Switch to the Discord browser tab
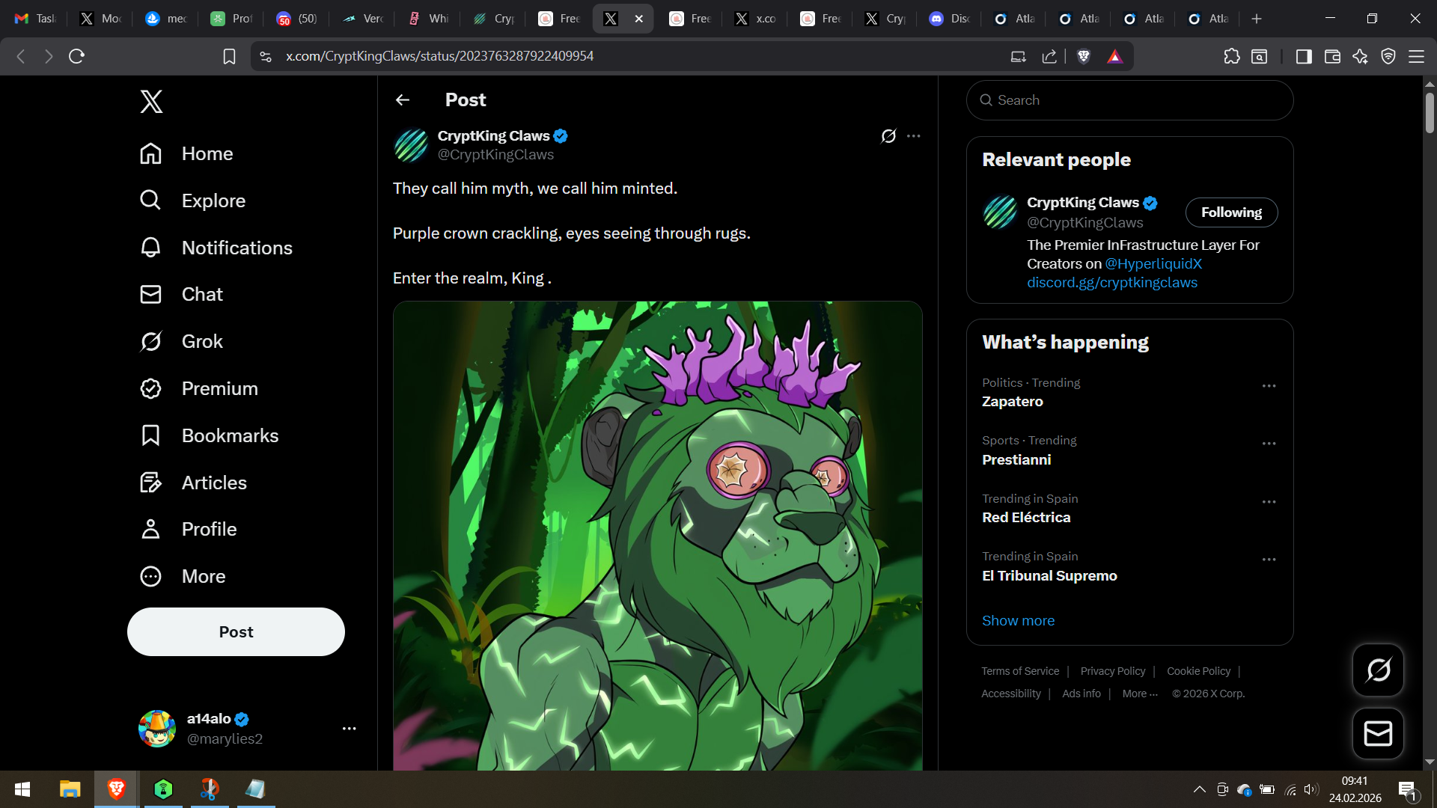Viewport: 1437px width, 808px height. (950, 19)
